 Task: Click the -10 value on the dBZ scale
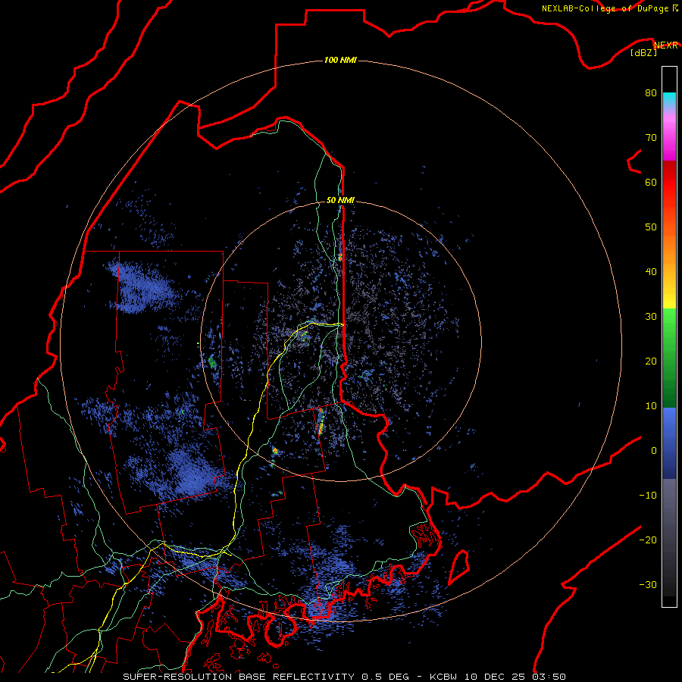pos(648,496)
